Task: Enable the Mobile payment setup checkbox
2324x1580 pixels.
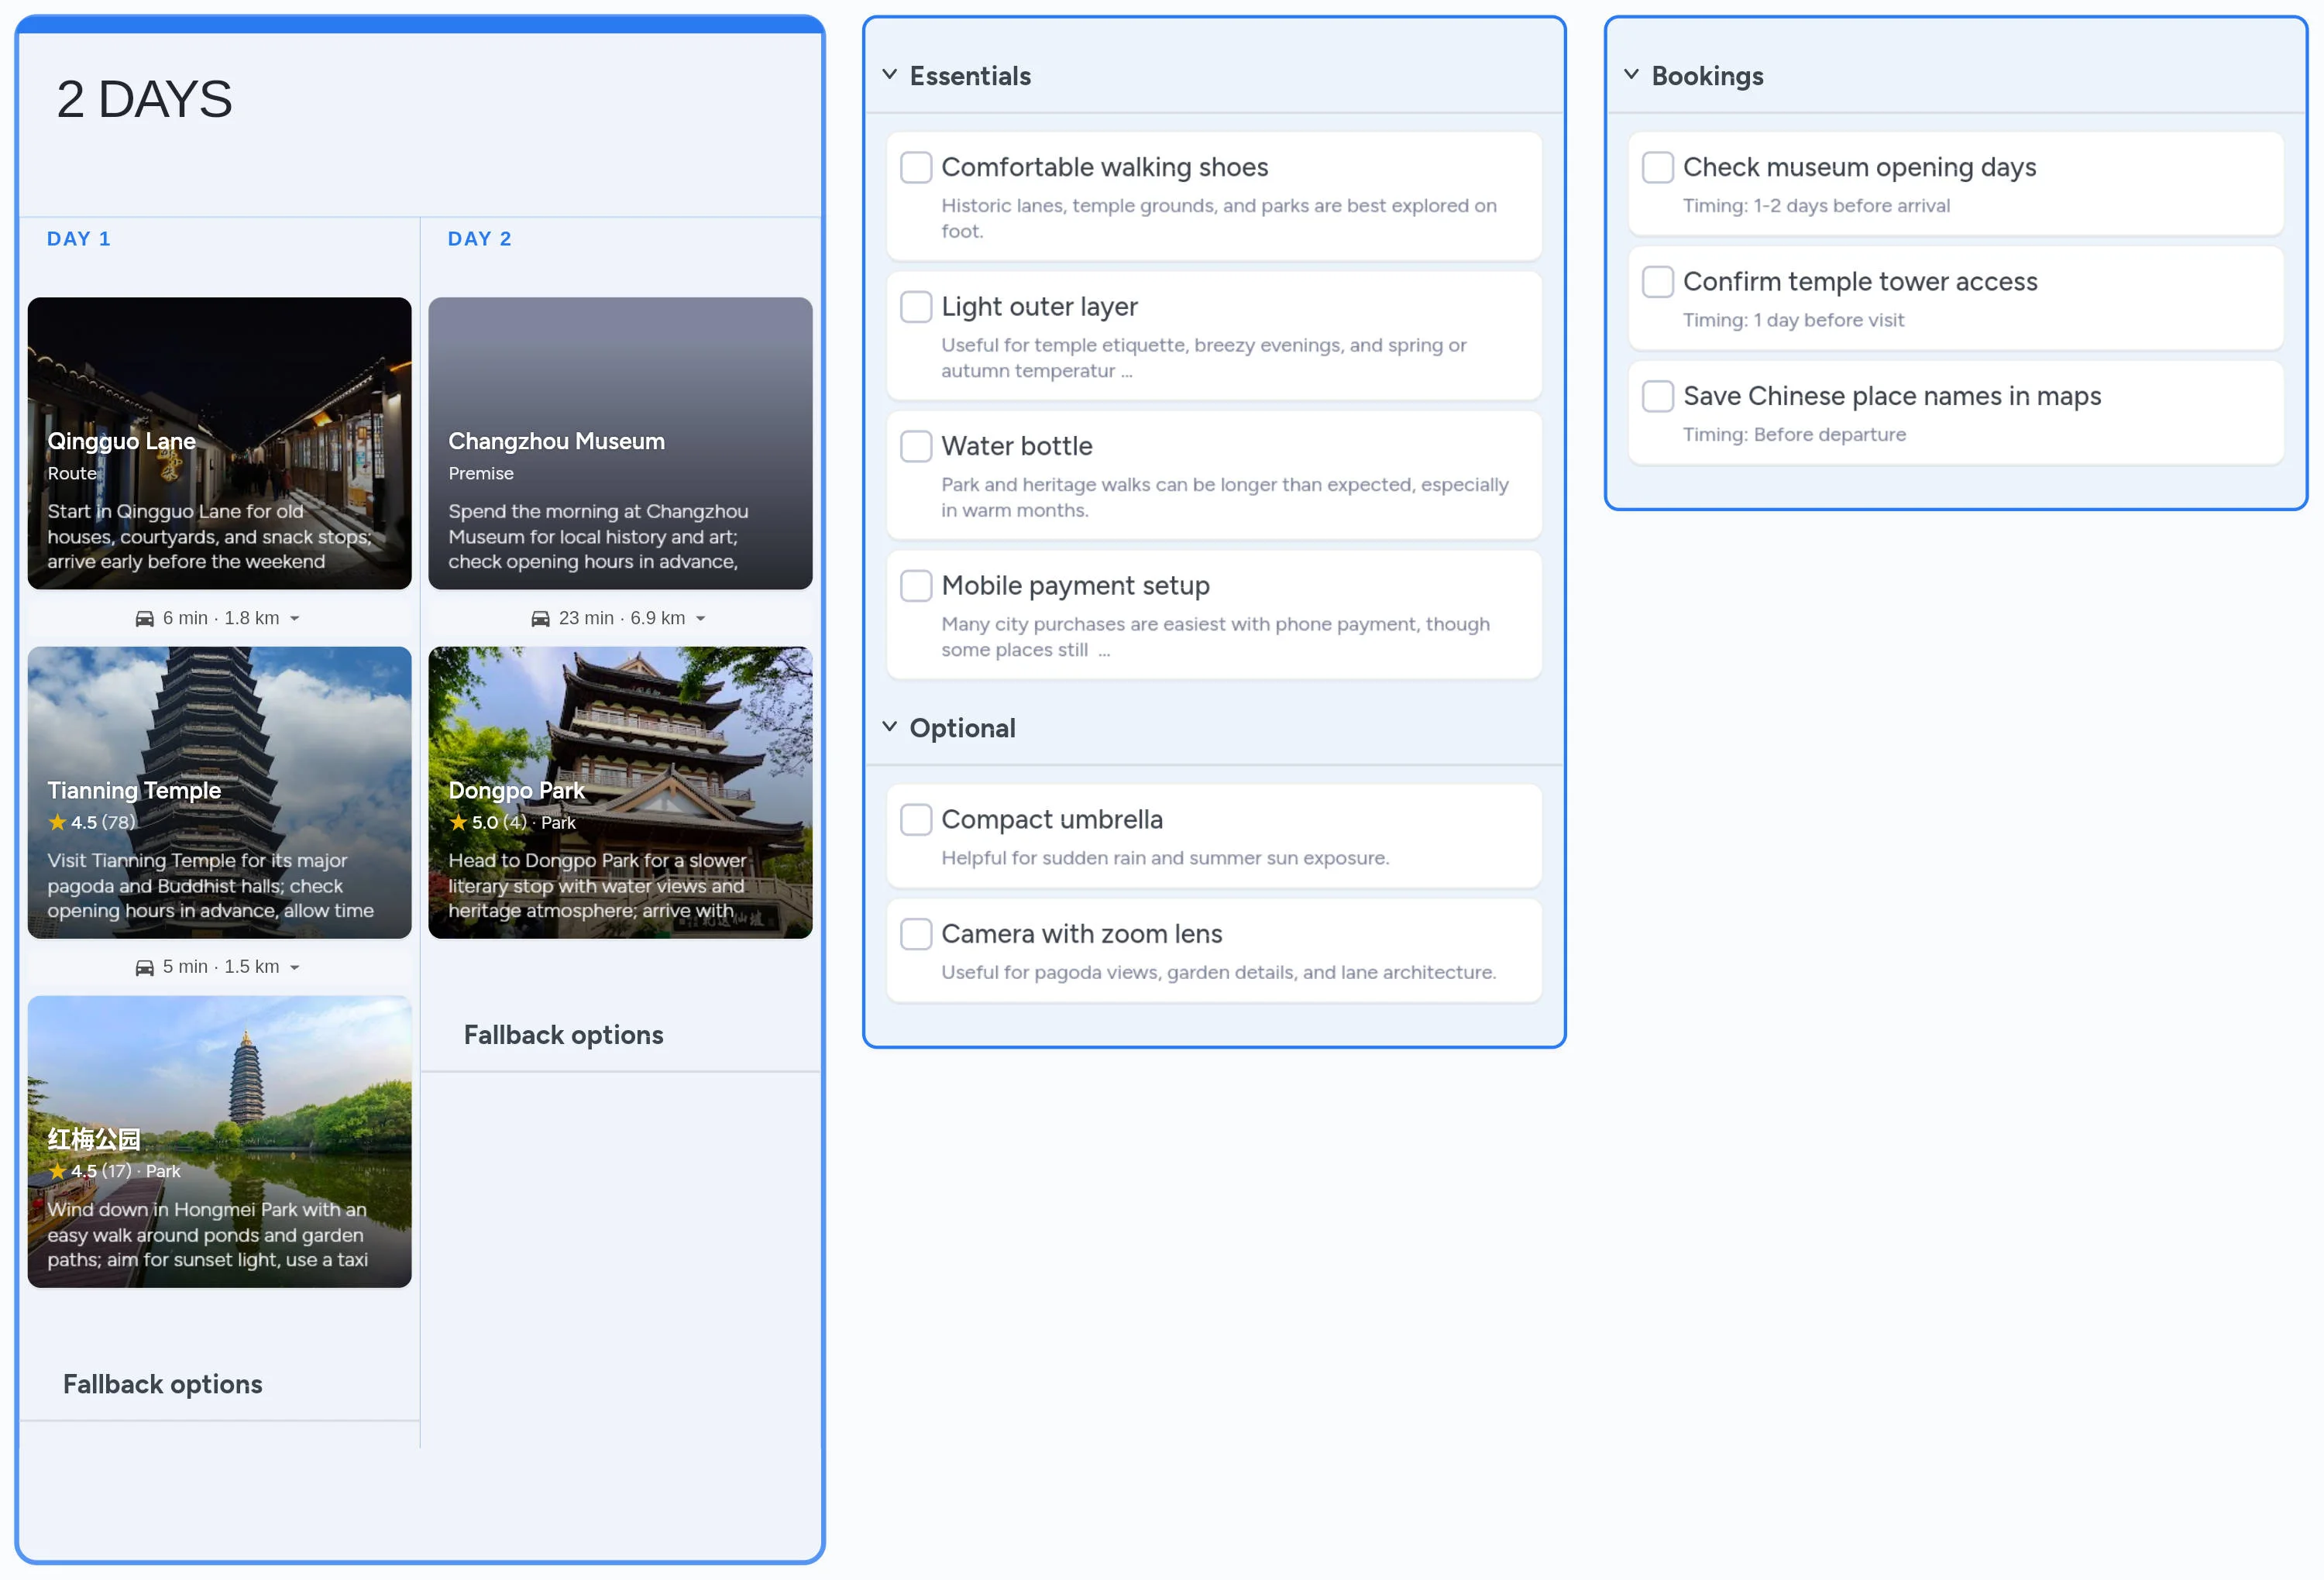Action: click(916, 585)
